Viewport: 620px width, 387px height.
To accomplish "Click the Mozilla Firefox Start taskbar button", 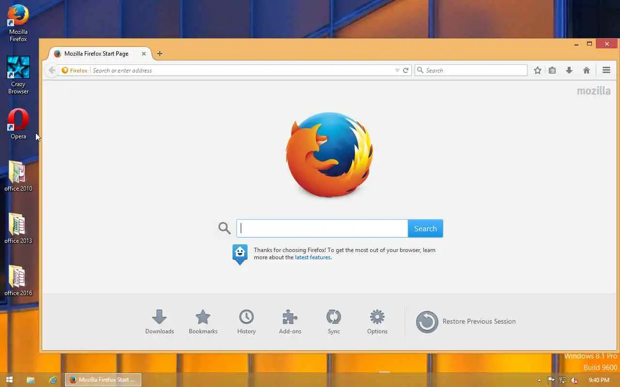I will pos(103,380).
